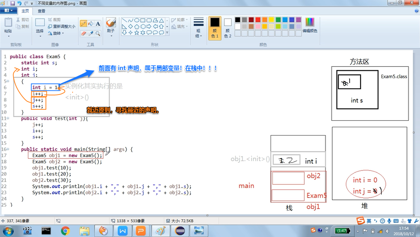Viewport: 420px width, 237px height.
Task: Click the Copy (复制) button
Action: [x=22, y=26]
